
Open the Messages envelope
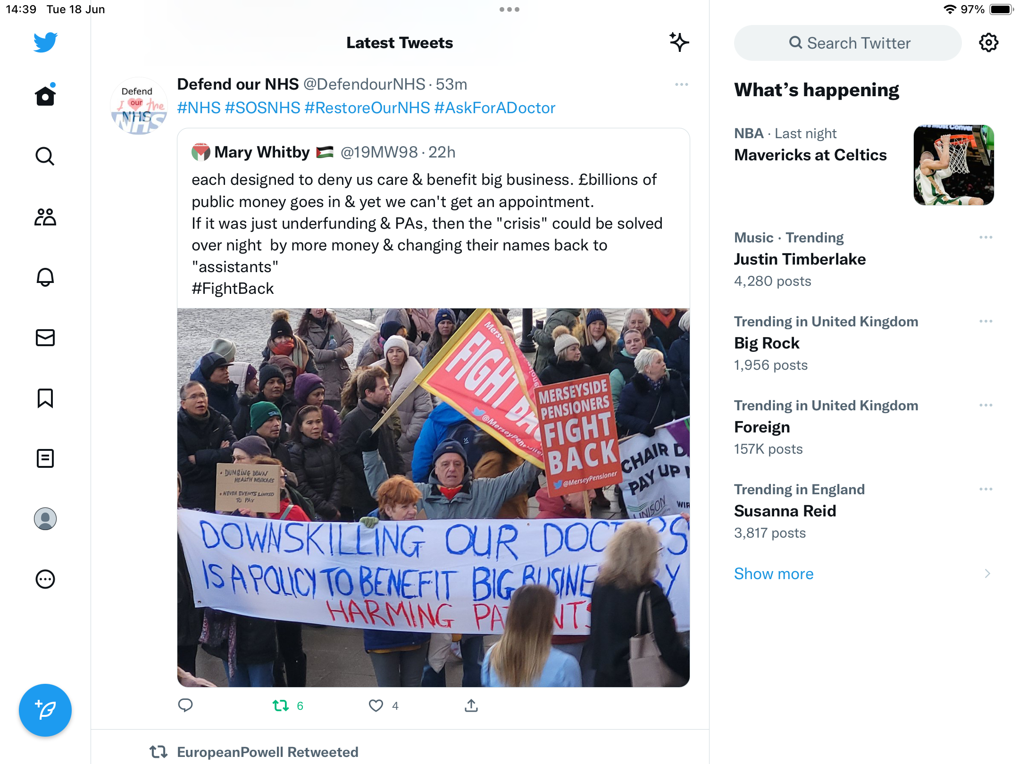(45, 338)
